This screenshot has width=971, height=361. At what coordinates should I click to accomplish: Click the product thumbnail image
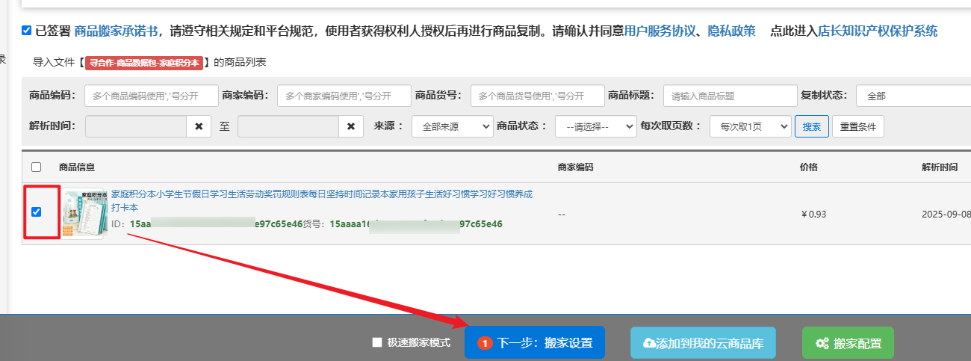(x=84, y=213)
